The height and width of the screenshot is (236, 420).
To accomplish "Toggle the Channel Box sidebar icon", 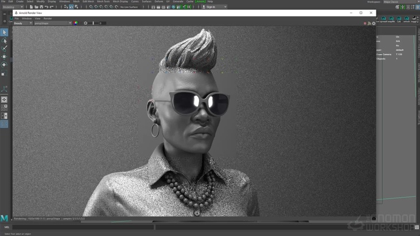I will (418, 7).
